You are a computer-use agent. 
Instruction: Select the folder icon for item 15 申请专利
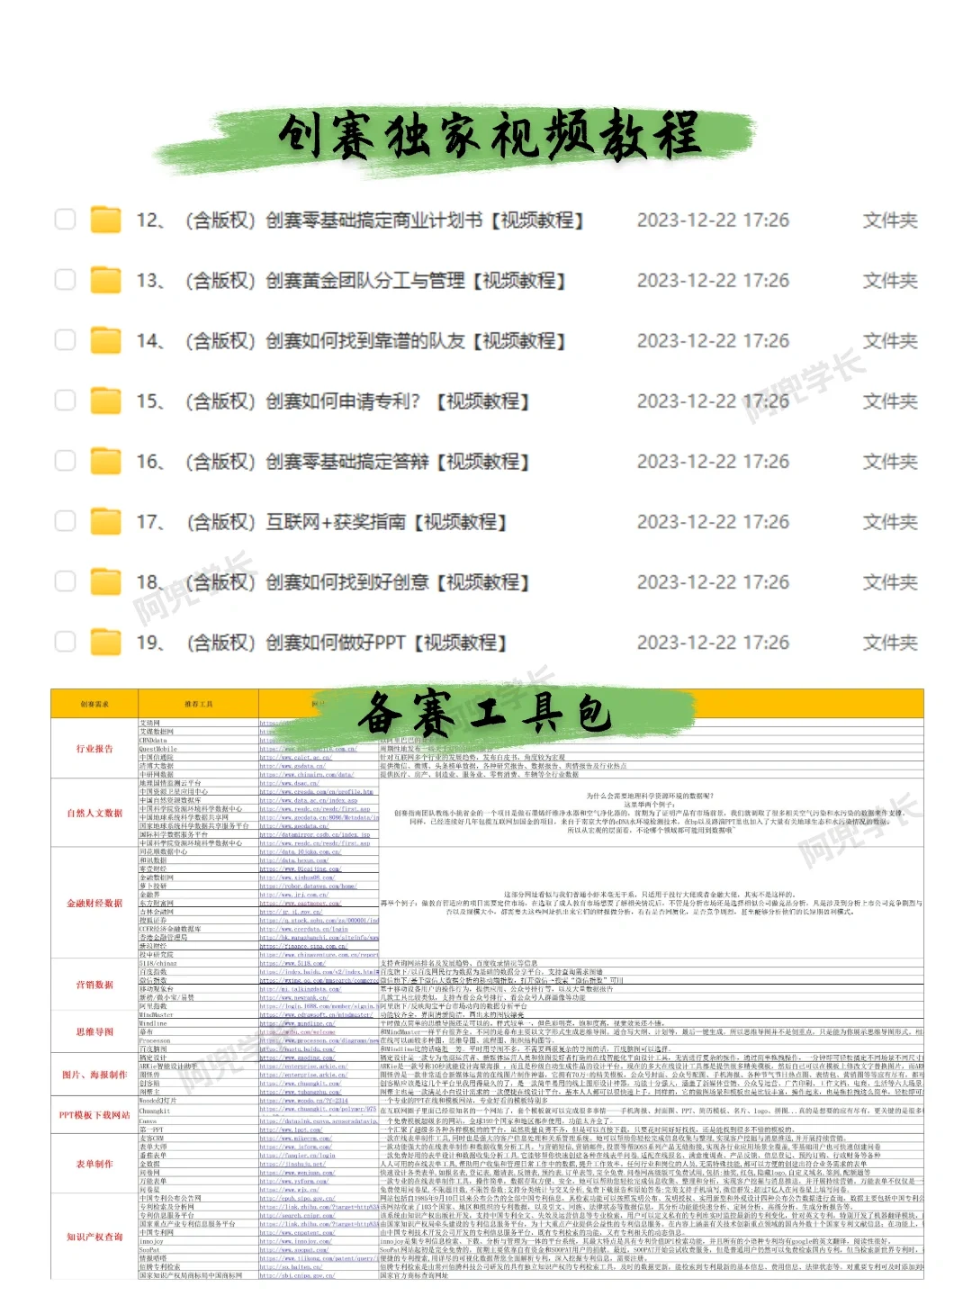point(106,400)
